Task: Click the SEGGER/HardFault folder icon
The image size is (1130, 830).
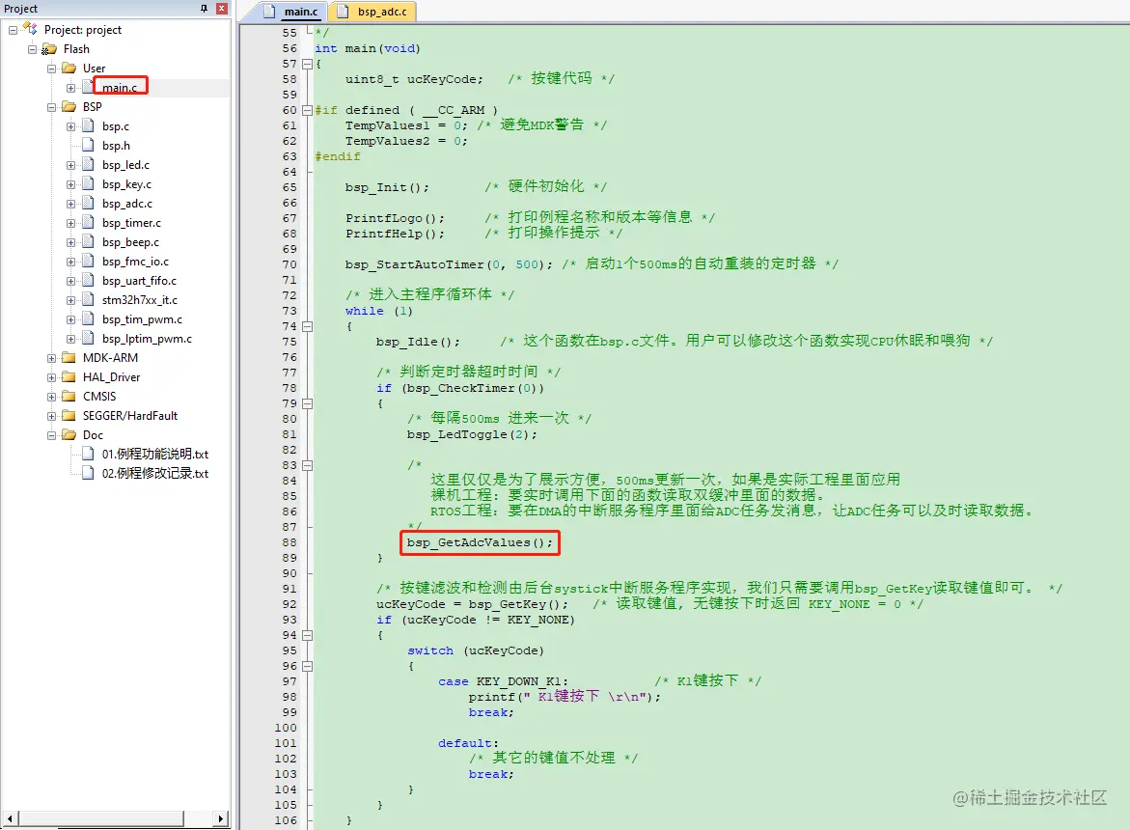Action: [x=69, y=416]
